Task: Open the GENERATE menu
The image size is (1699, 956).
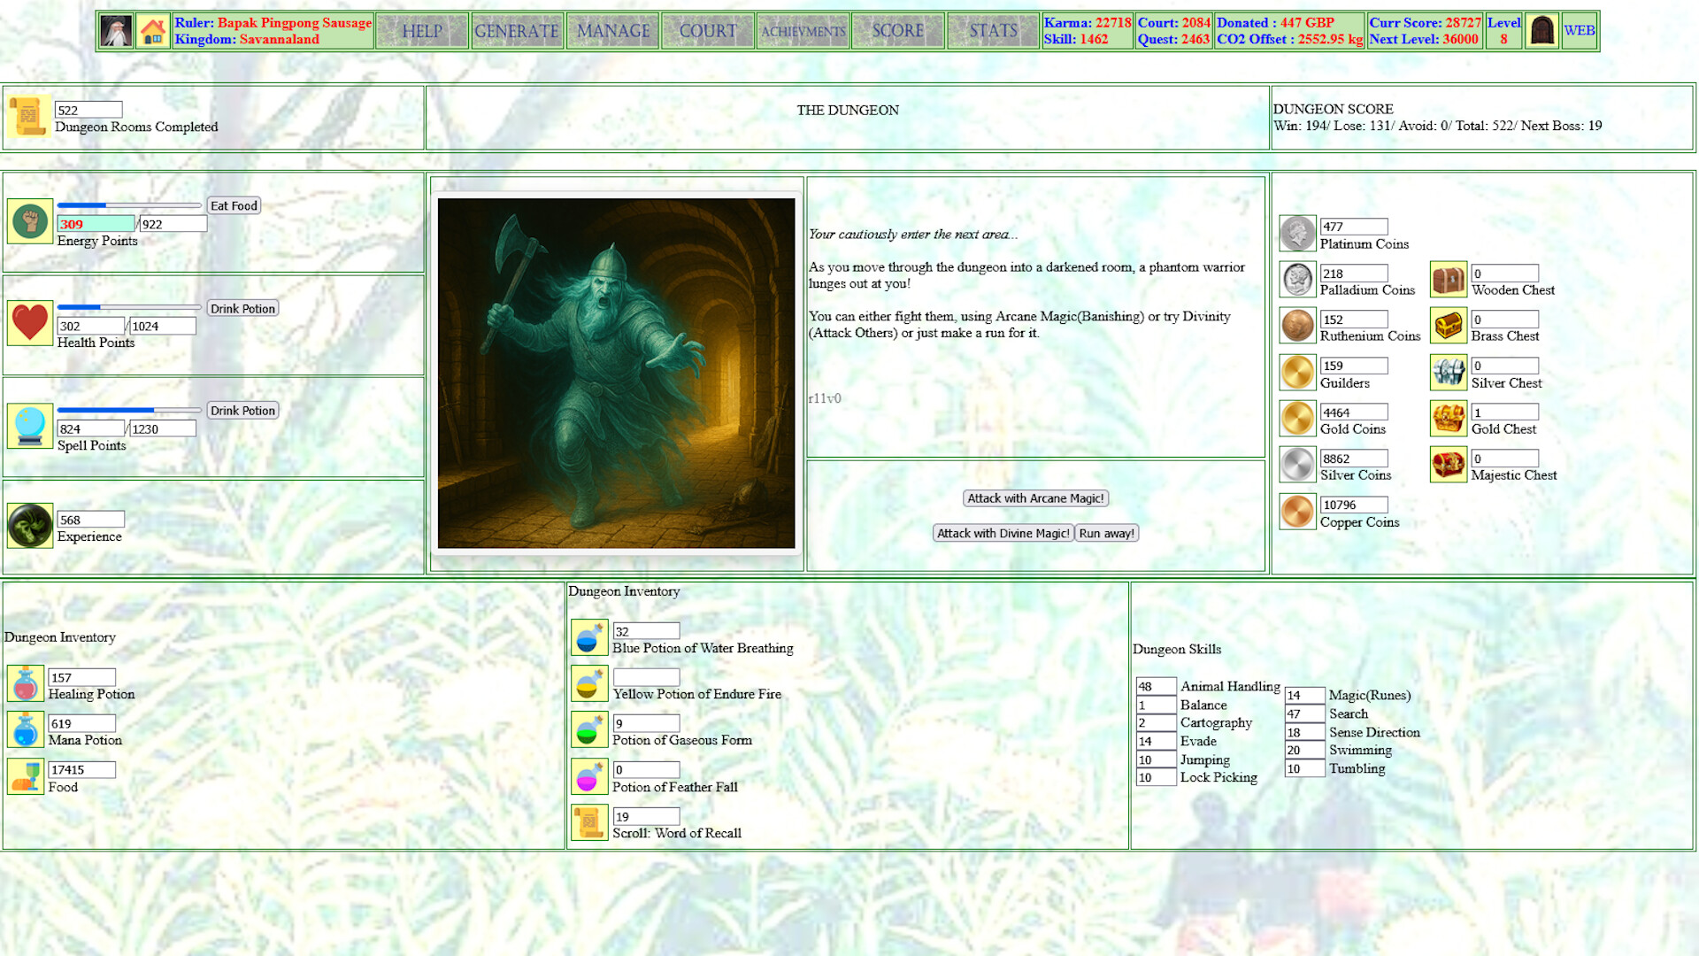Action: (517, 31)
